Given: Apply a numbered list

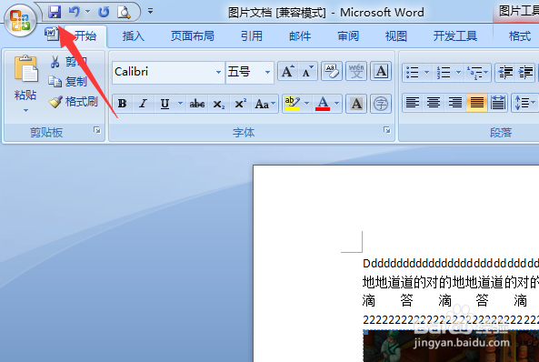Looking at the screenshot, I should pyautogui.click(x=444, y=72).
